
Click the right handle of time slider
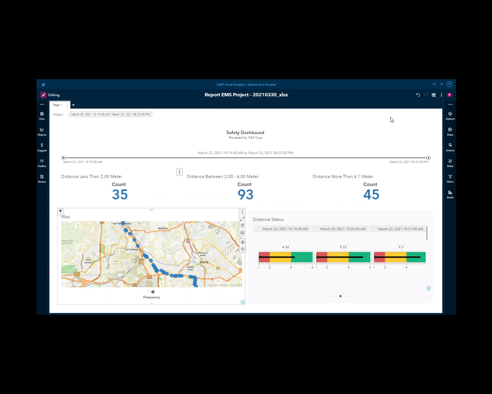click(428, 158)
